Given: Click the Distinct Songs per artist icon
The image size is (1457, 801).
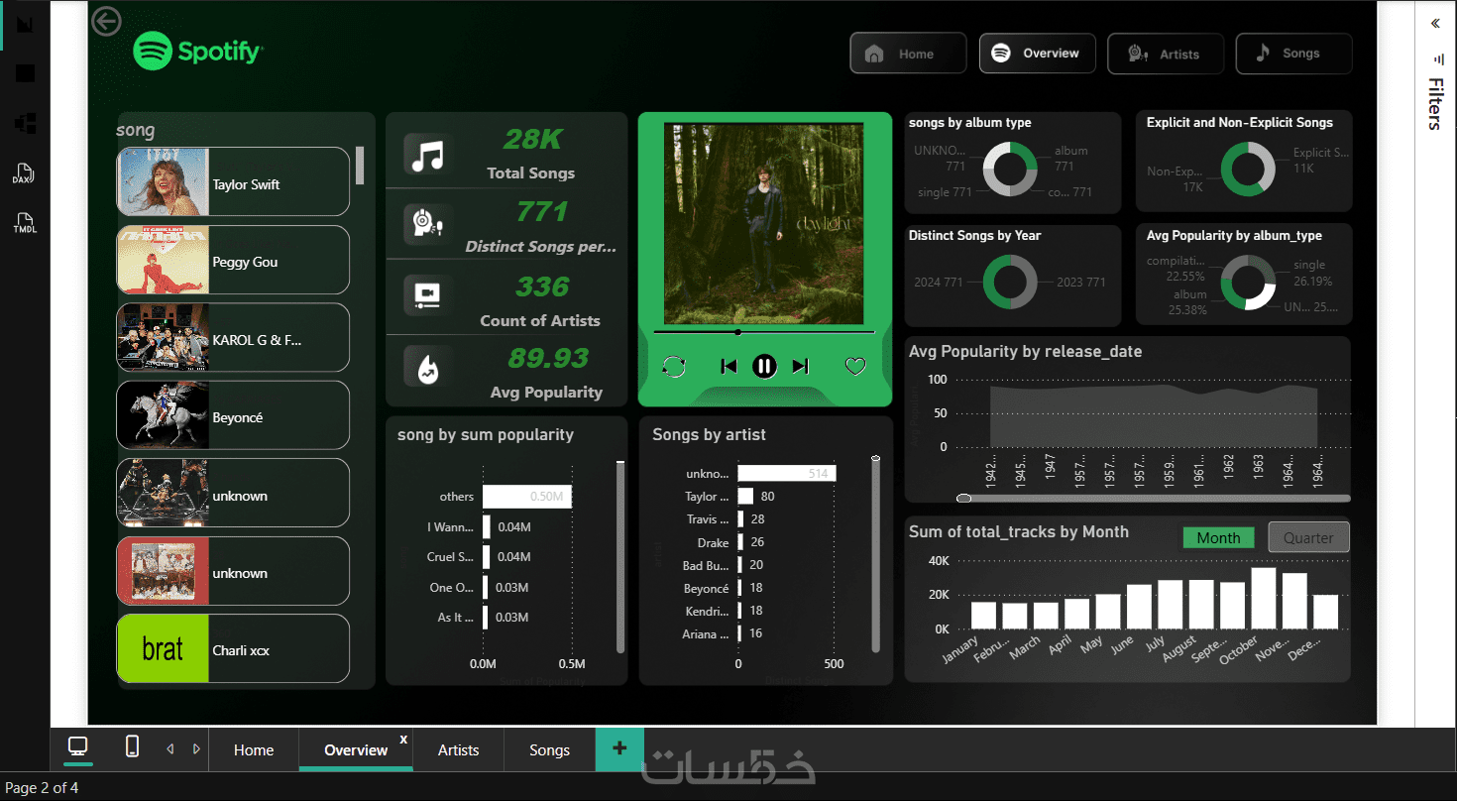Looking at the screenshot, I should coord(428,225).
